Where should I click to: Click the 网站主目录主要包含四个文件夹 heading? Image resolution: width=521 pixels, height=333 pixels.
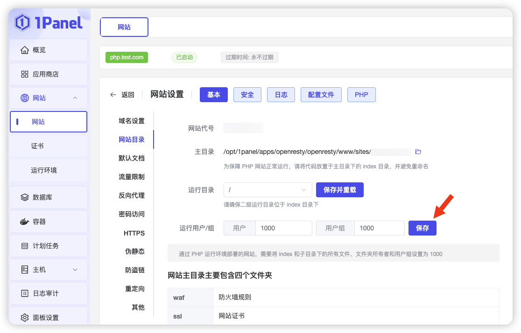point(219,275)
